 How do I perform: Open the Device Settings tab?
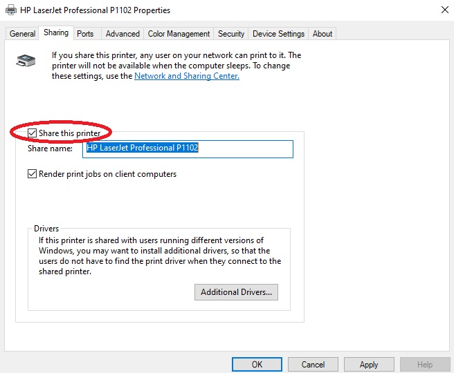(278, 34)
